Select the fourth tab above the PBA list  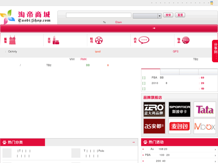[x=208, y=72]
